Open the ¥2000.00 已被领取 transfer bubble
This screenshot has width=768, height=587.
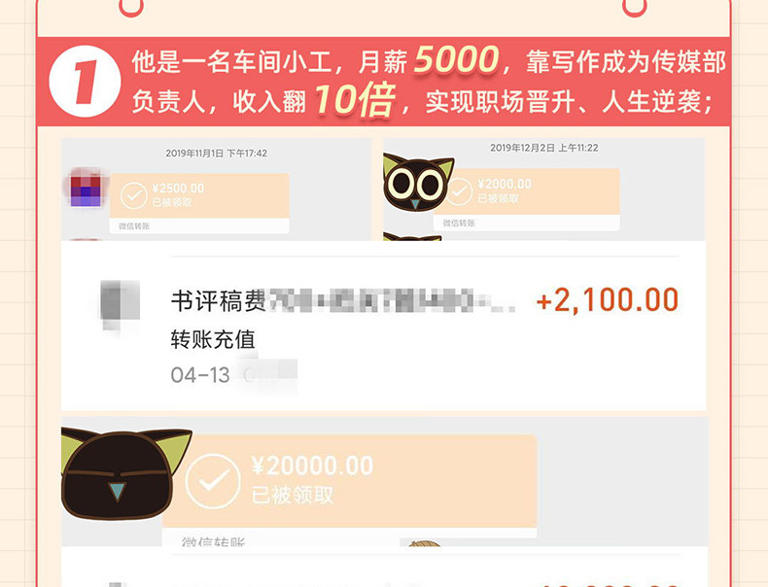[527, 199]
